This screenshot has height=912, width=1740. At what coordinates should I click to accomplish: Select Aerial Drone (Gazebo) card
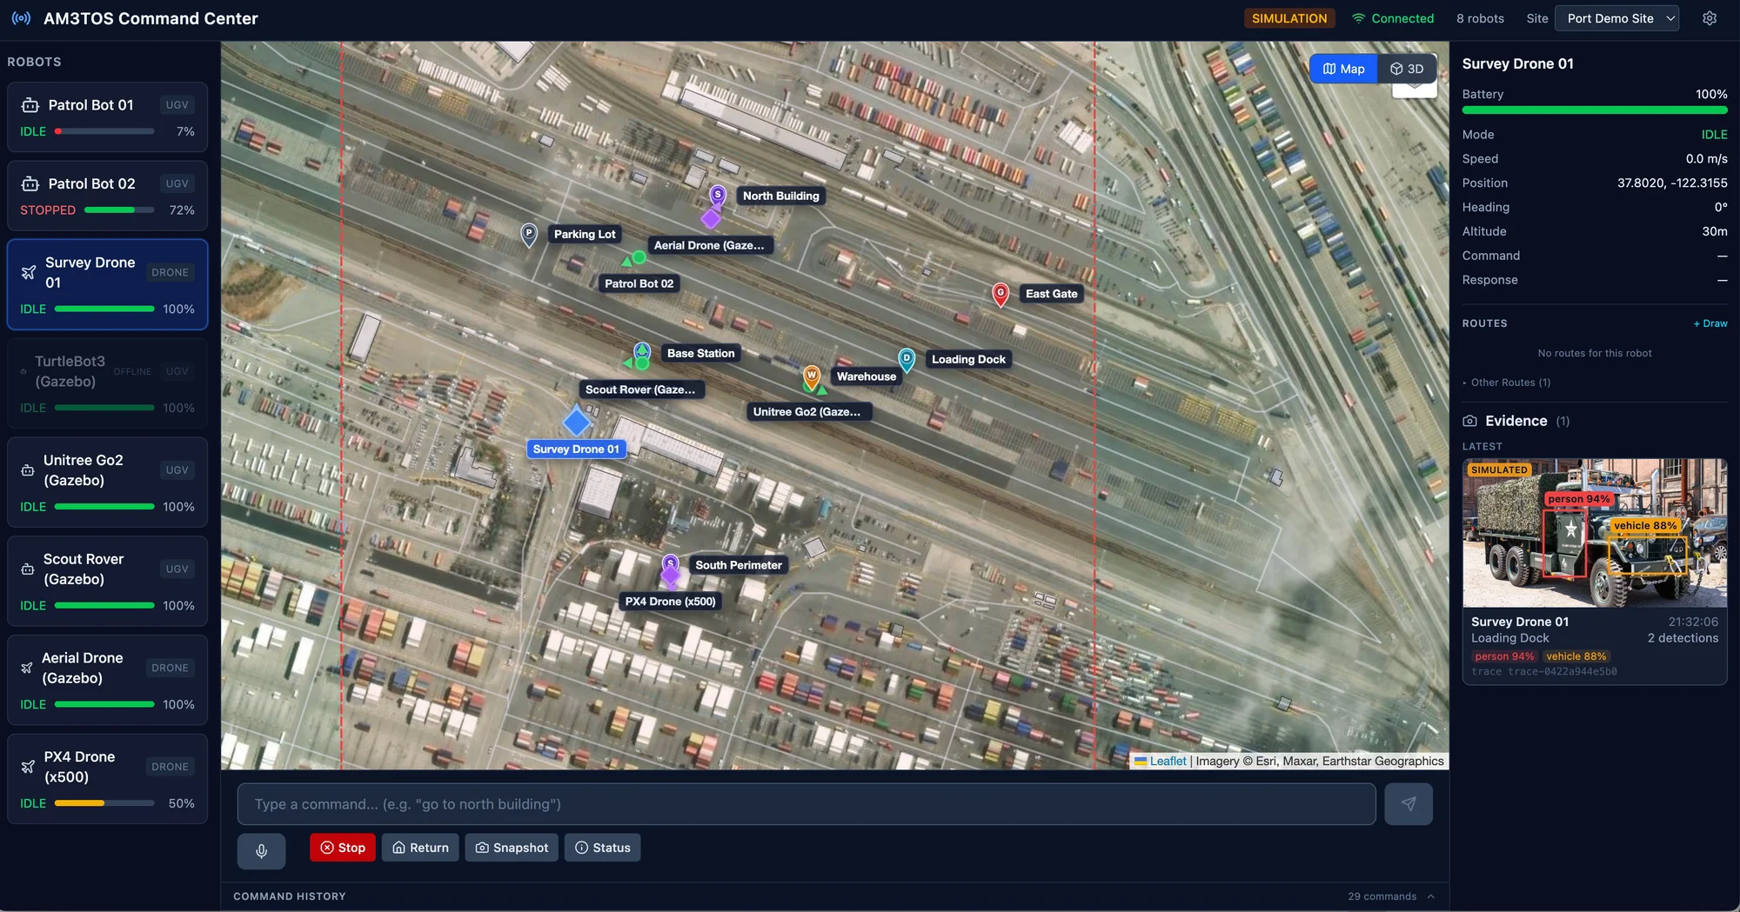[108, 680]
